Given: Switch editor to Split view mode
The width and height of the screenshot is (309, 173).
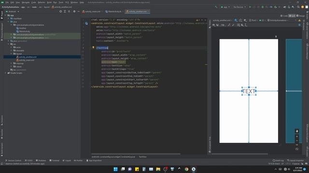Looking at the screenshot, I should [x=292, y=16].
